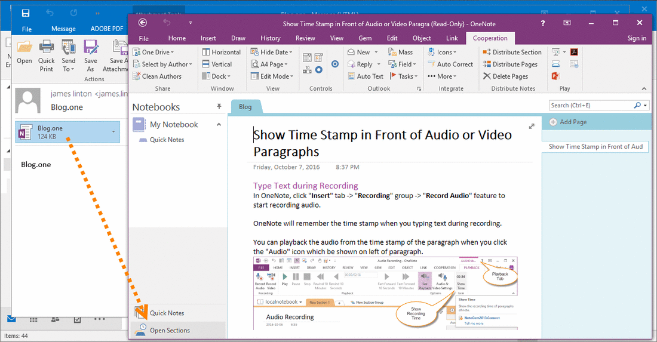The image size is (657, 342).
Task: Click the Save As attachment icon
Action: click(91, 48)
